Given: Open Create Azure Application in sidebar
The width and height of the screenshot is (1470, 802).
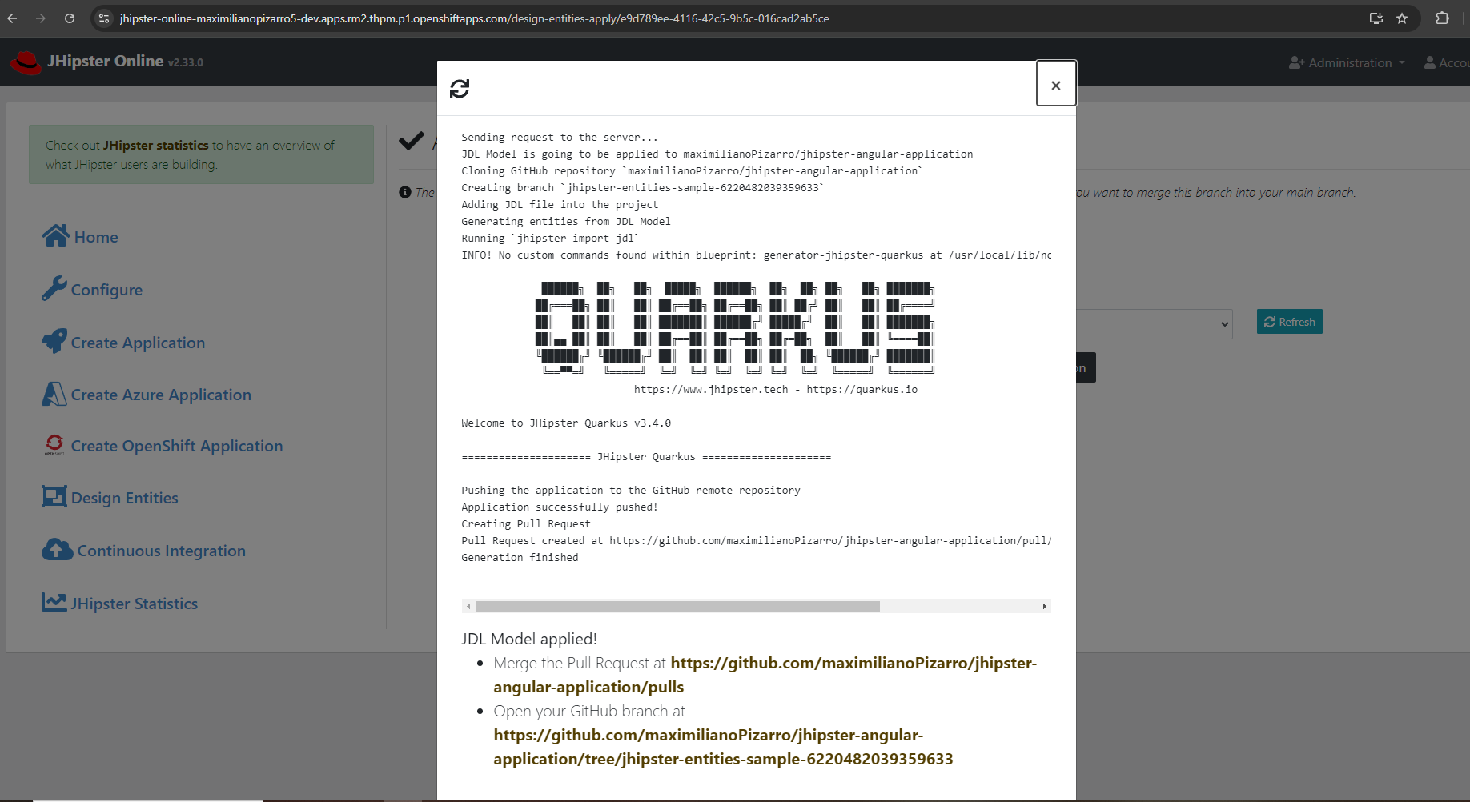Looking at the screenshot, I should click(161, 395).
